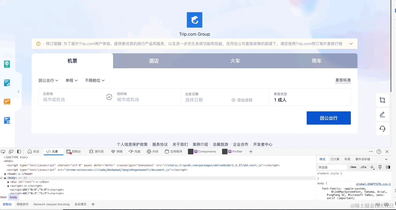Open the 内存 DevTools tab

(x=153, y=151)
